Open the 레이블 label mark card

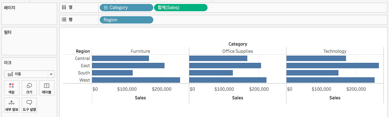(x=46, y=88)
